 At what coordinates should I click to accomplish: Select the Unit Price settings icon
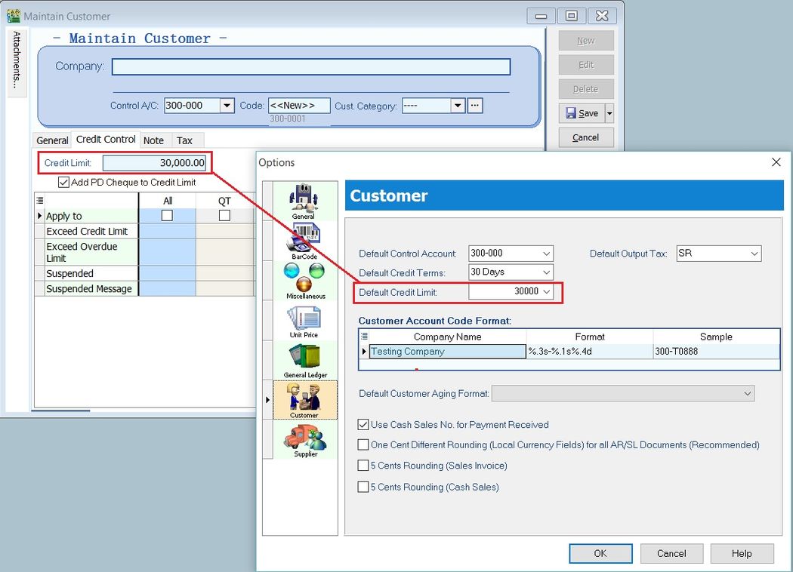(305, 321)
